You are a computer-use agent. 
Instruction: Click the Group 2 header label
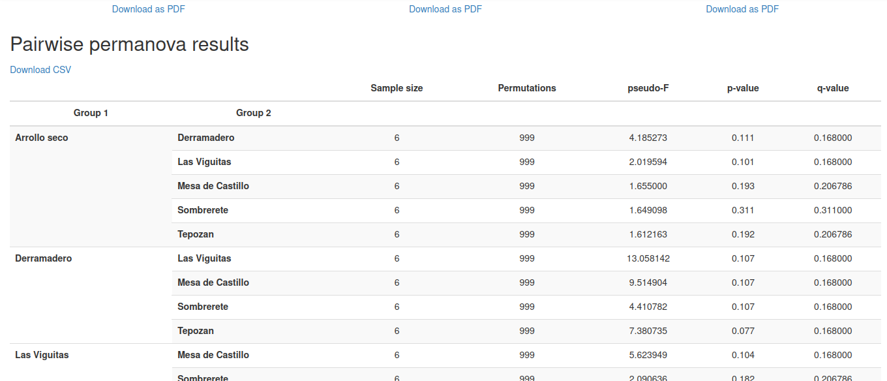(254, 113)
